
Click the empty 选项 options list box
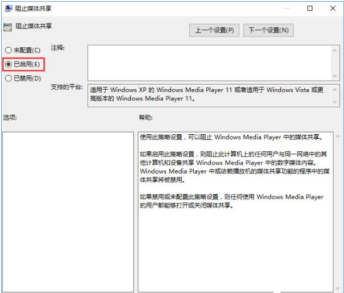pyautogui.click(x=68, y=212)
